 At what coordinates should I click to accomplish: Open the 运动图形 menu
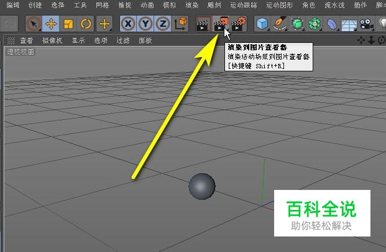click(x=280, y=5)
